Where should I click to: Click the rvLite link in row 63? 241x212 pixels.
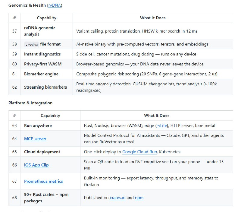pyautogui.click(x=161, y=125)
